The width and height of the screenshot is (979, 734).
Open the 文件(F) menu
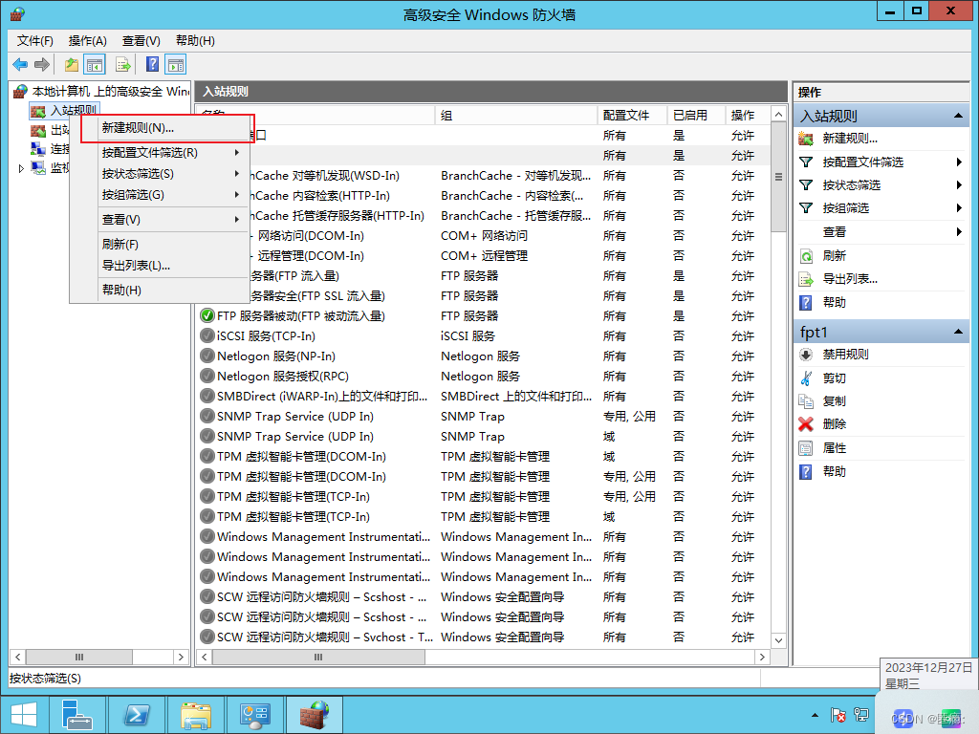35,40
